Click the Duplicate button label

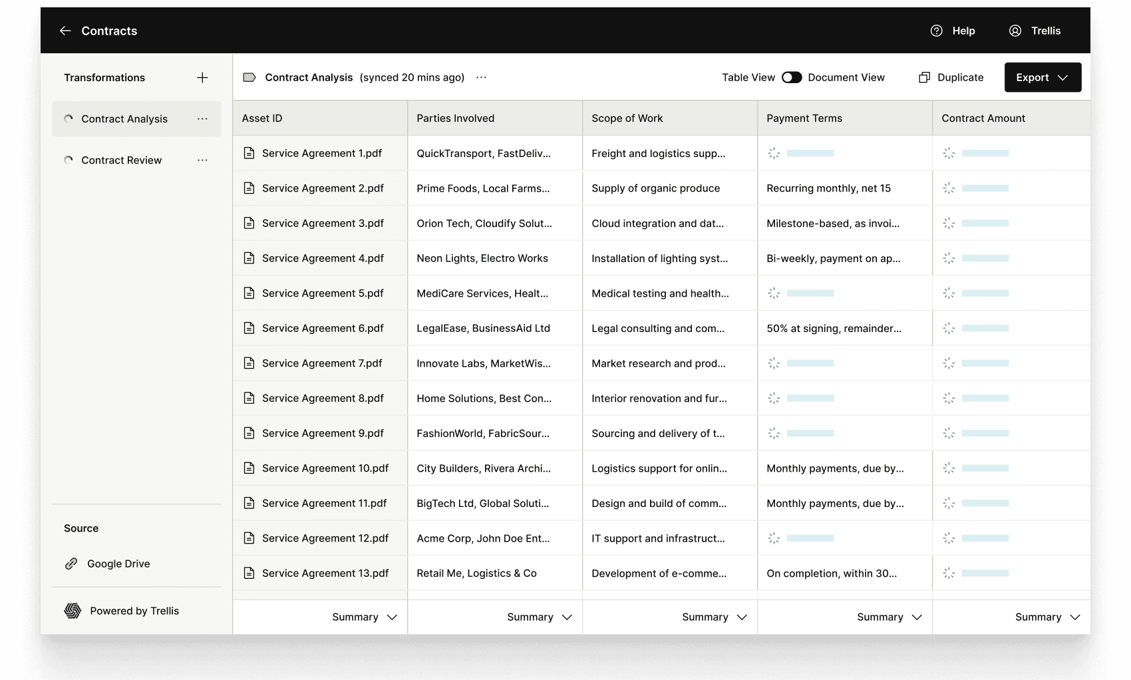(960, 77)
